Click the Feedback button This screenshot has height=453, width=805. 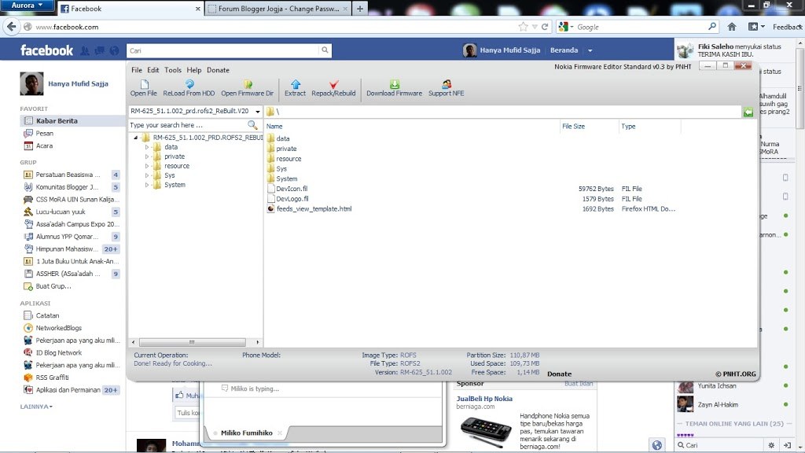pyautogui.click(x=788, y=27)
